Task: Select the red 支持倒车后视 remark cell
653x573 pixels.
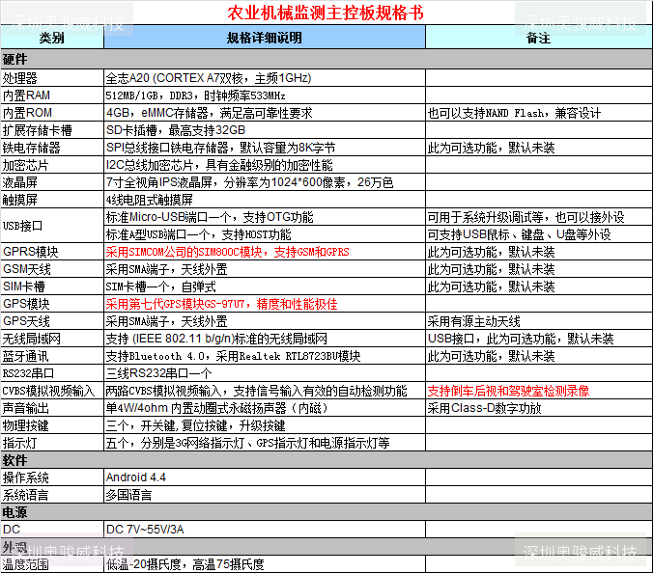Action: (538, 391)
